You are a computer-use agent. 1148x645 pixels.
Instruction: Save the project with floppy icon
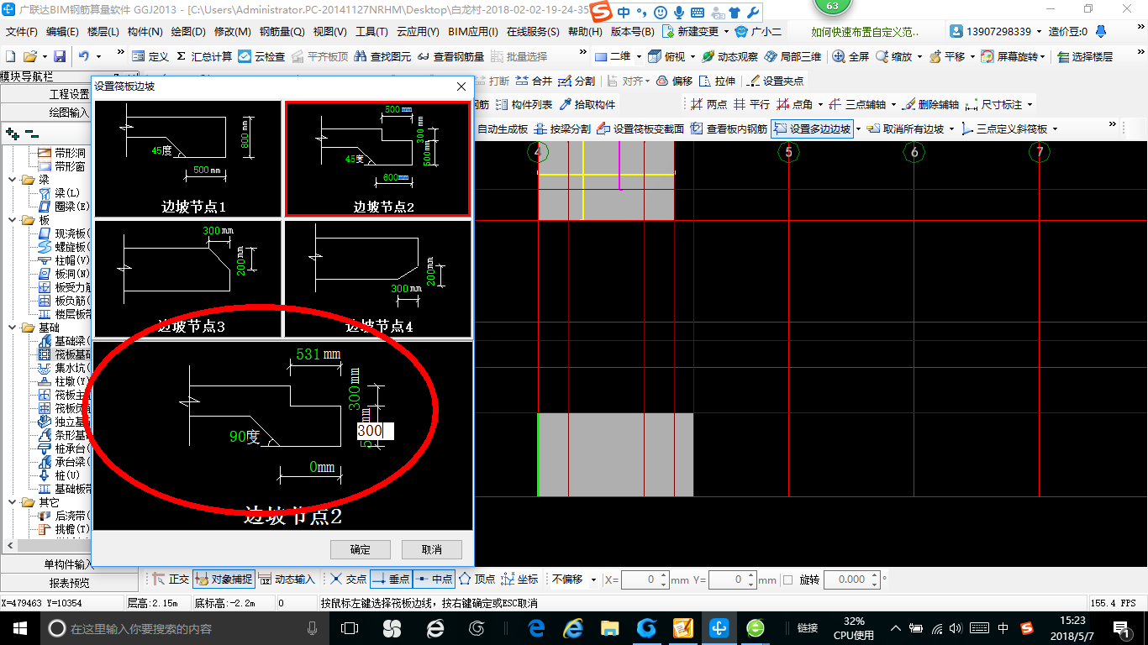[60, 56]
